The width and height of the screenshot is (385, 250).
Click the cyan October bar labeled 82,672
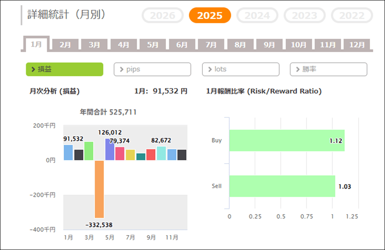pyautogui.click(x=161, y=153)
